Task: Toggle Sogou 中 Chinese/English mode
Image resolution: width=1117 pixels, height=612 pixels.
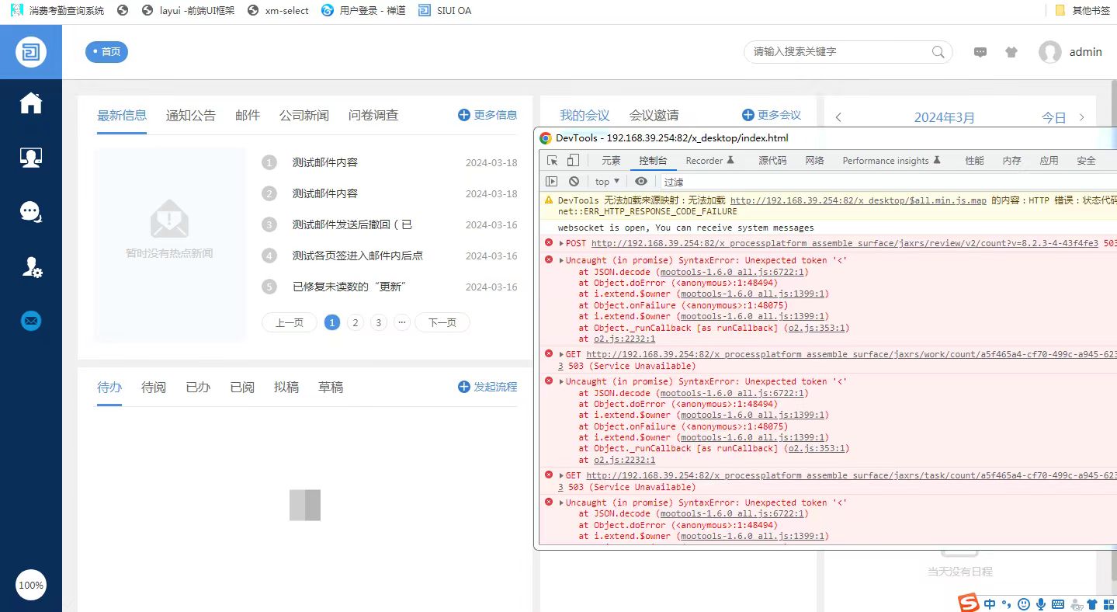Action: click(x=990, y=603)
